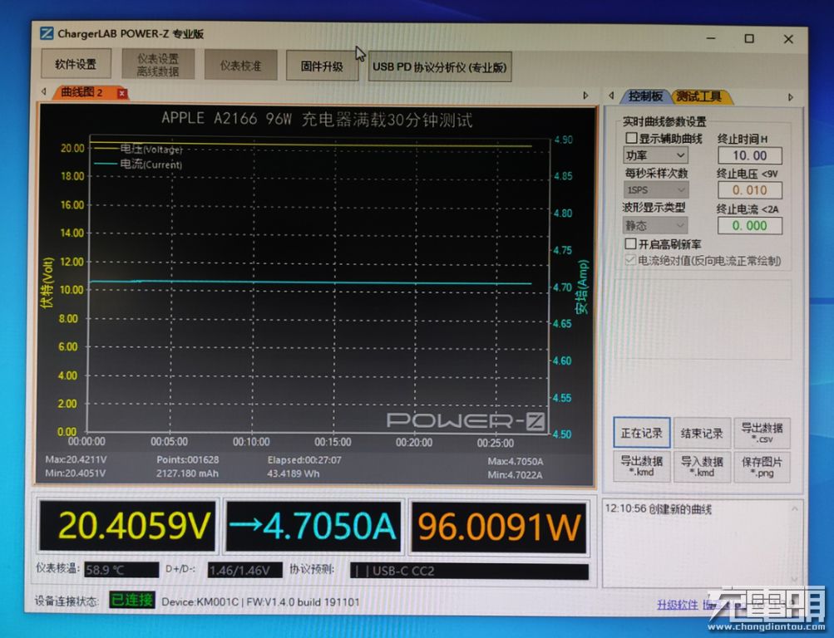Click 58.9 ℃ meter temperature value
The height and width of the screenshot is (638, 834).
121,570
